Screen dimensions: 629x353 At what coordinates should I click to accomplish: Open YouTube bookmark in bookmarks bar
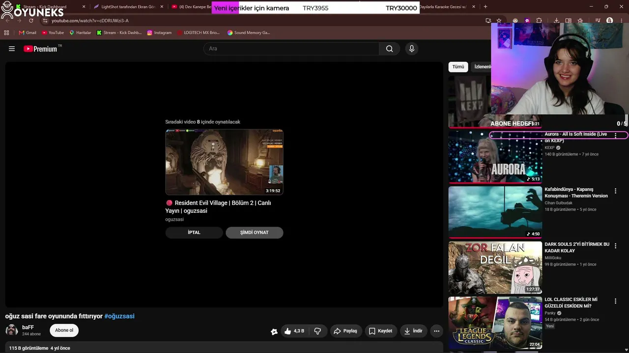coord(53,33)
